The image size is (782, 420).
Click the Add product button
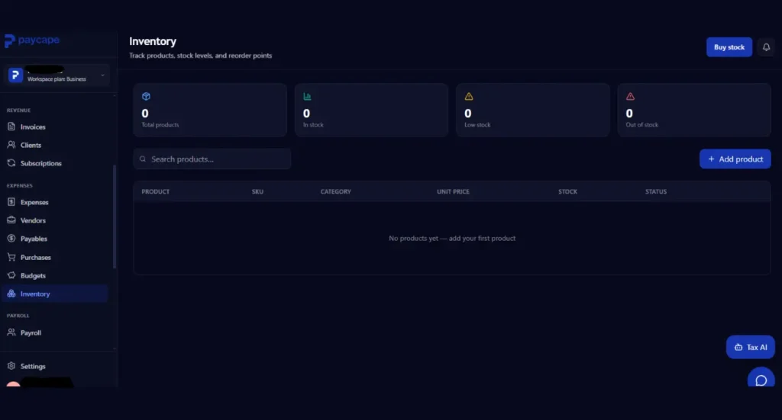[x=735, y=159]
